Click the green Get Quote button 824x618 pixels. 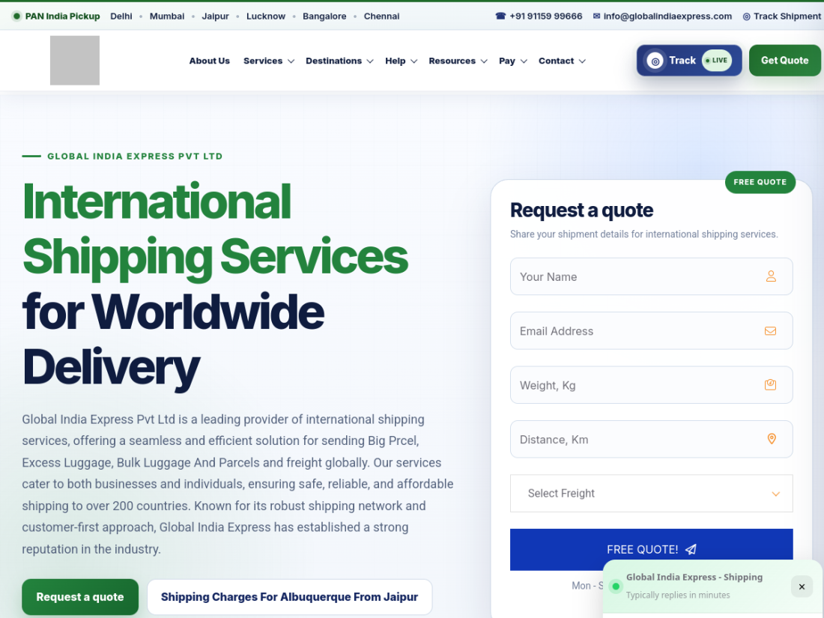click(x=784, y=61)
